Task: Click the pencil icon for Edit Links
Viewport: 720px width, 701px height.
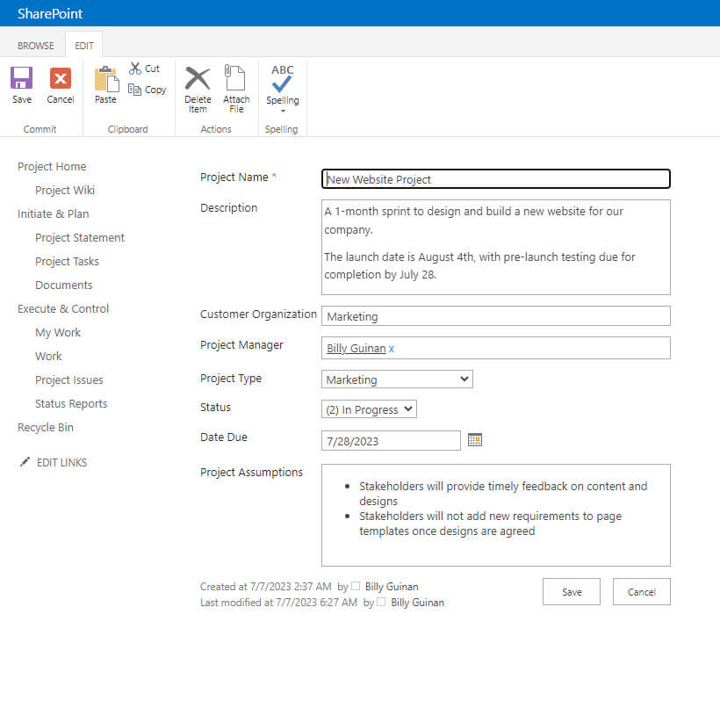Action: (25, 462)
